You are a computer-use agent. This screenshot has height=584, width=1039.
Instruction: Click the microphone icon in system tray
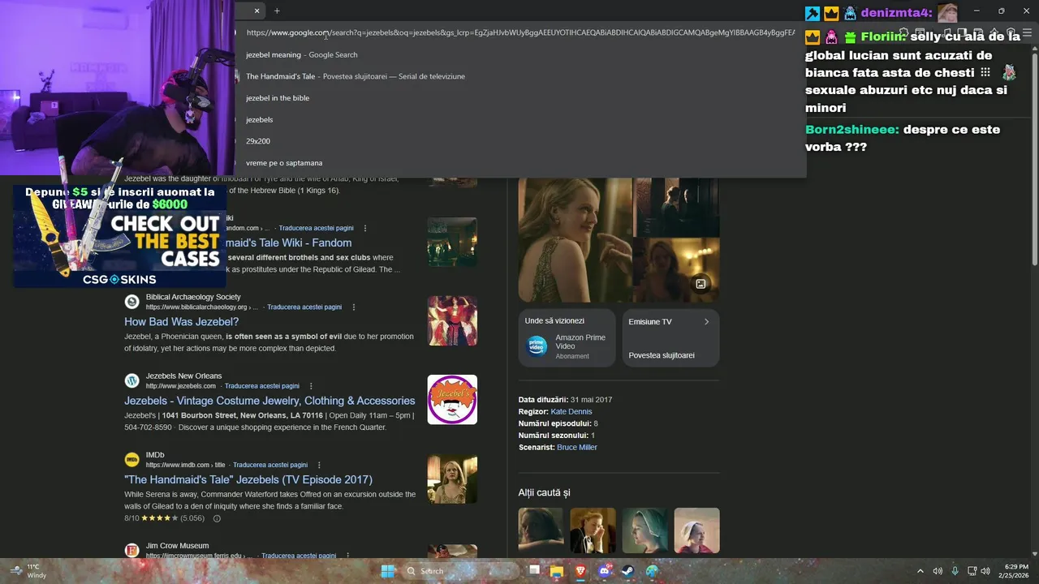pos(955,571)
